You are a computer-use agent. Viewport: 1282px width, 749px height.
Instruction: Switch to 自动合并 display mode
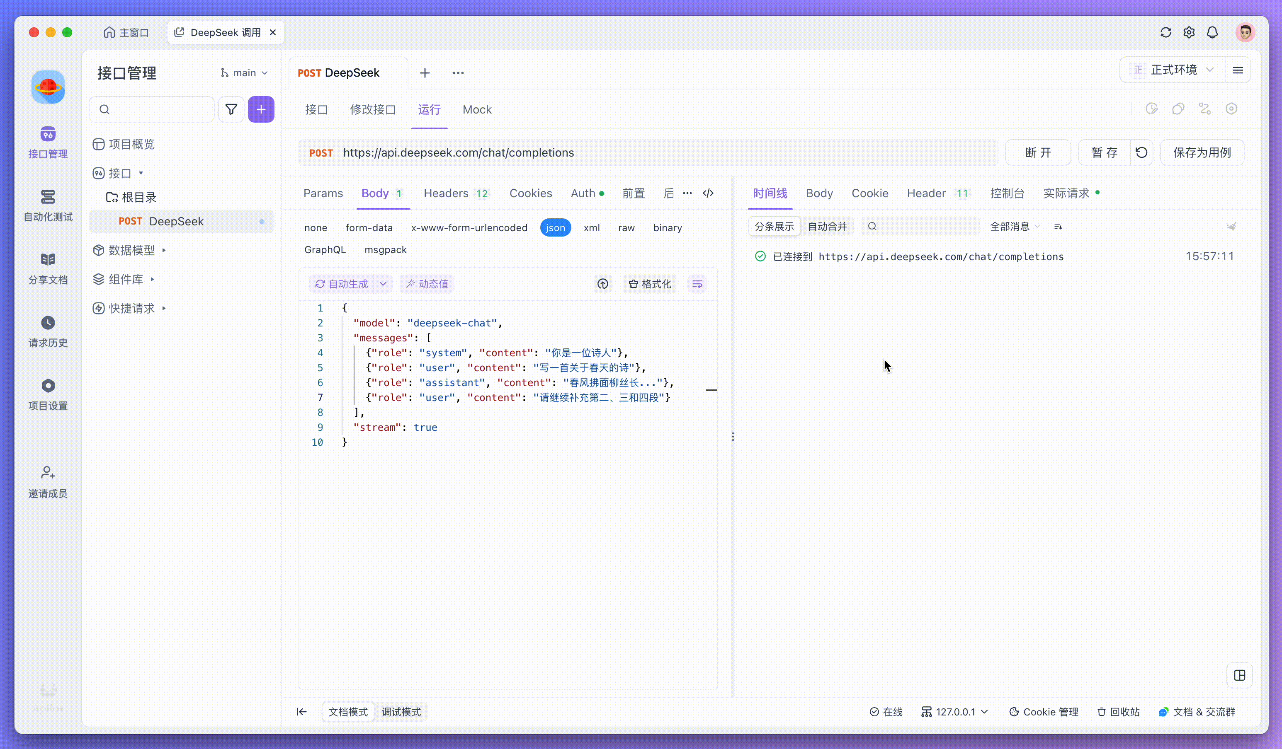tap(827, 226)
